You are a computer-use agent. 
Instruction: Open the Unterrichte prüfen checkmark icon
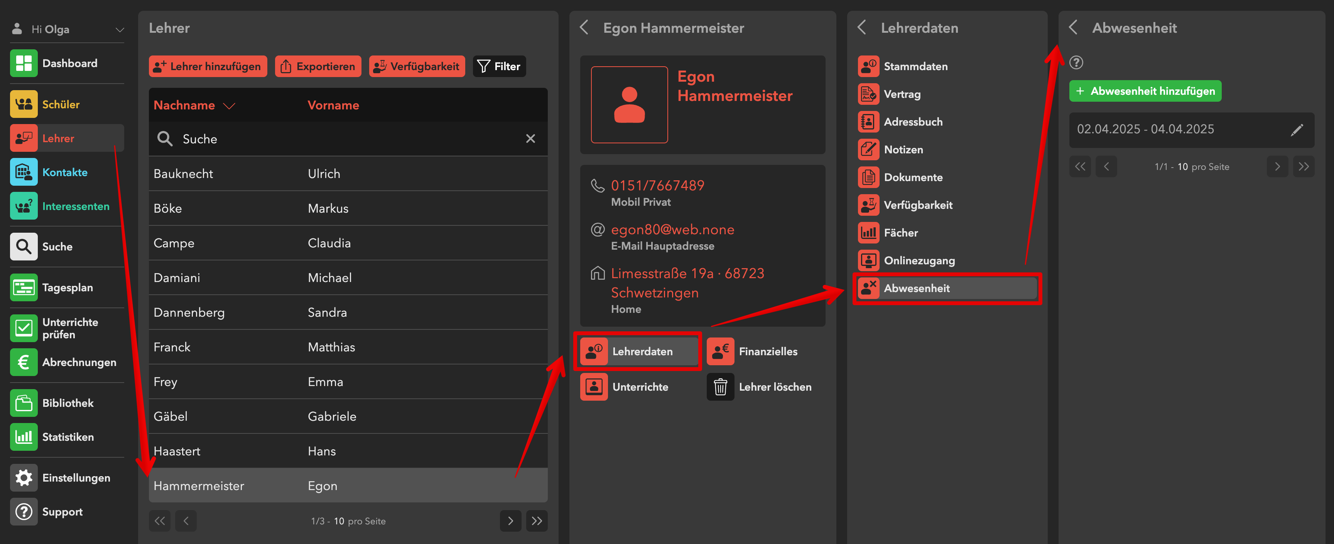(23, 328)
